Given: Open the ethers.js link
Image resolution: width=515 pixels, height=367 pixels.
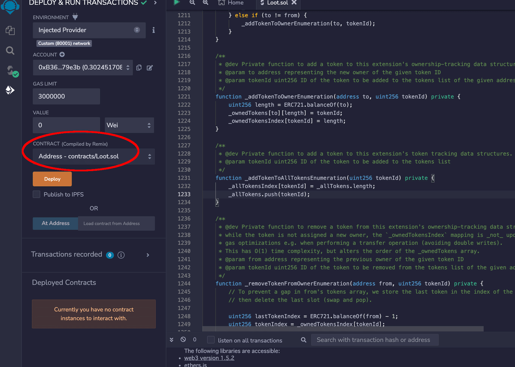Looking at the screenshot, I should pyautogui.click(x=196, y=364).
